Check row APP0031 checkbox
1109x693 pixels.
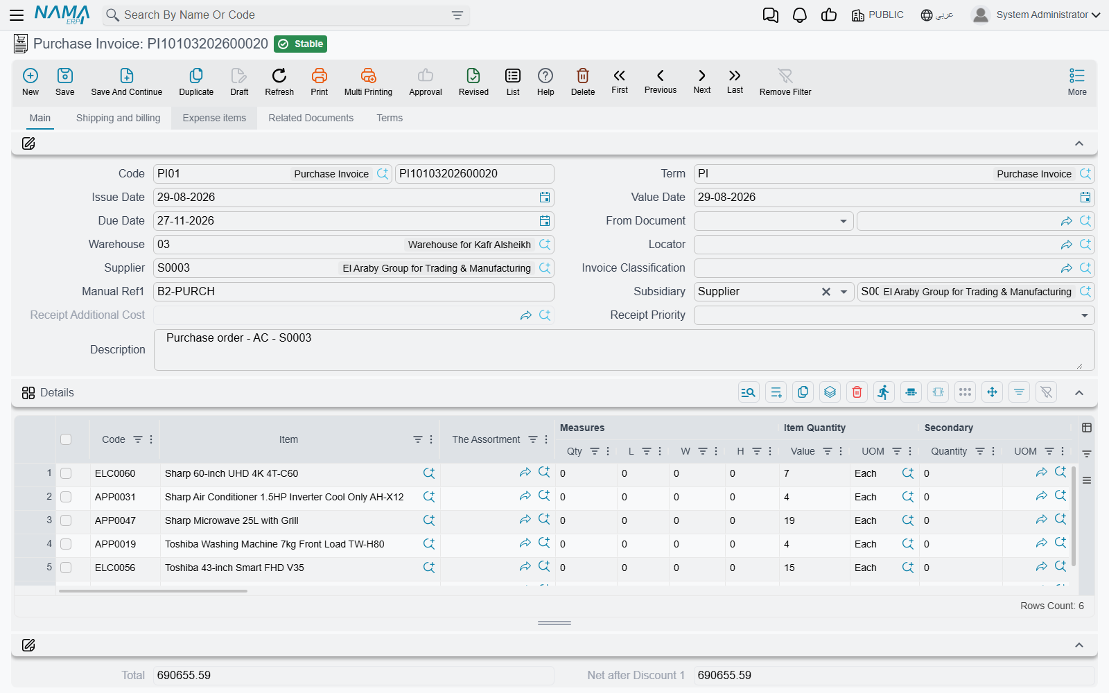tap(66, 497)
